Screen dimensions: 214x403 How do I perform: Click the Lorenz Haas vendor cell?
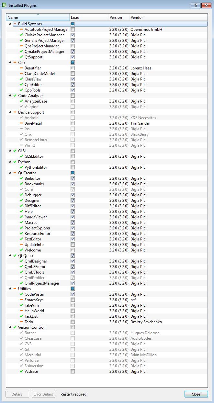tap(141, 68)
